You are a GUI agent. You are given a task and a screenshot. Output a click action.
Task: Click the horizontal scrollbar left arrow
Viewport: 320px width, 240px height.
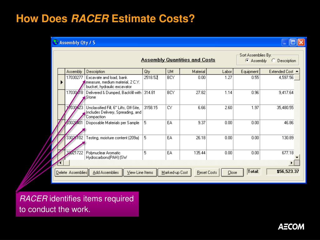point(60,163)
